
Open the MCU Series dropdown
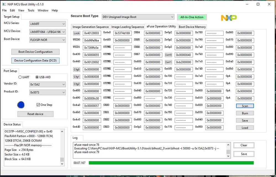click(x=48, y=24)
